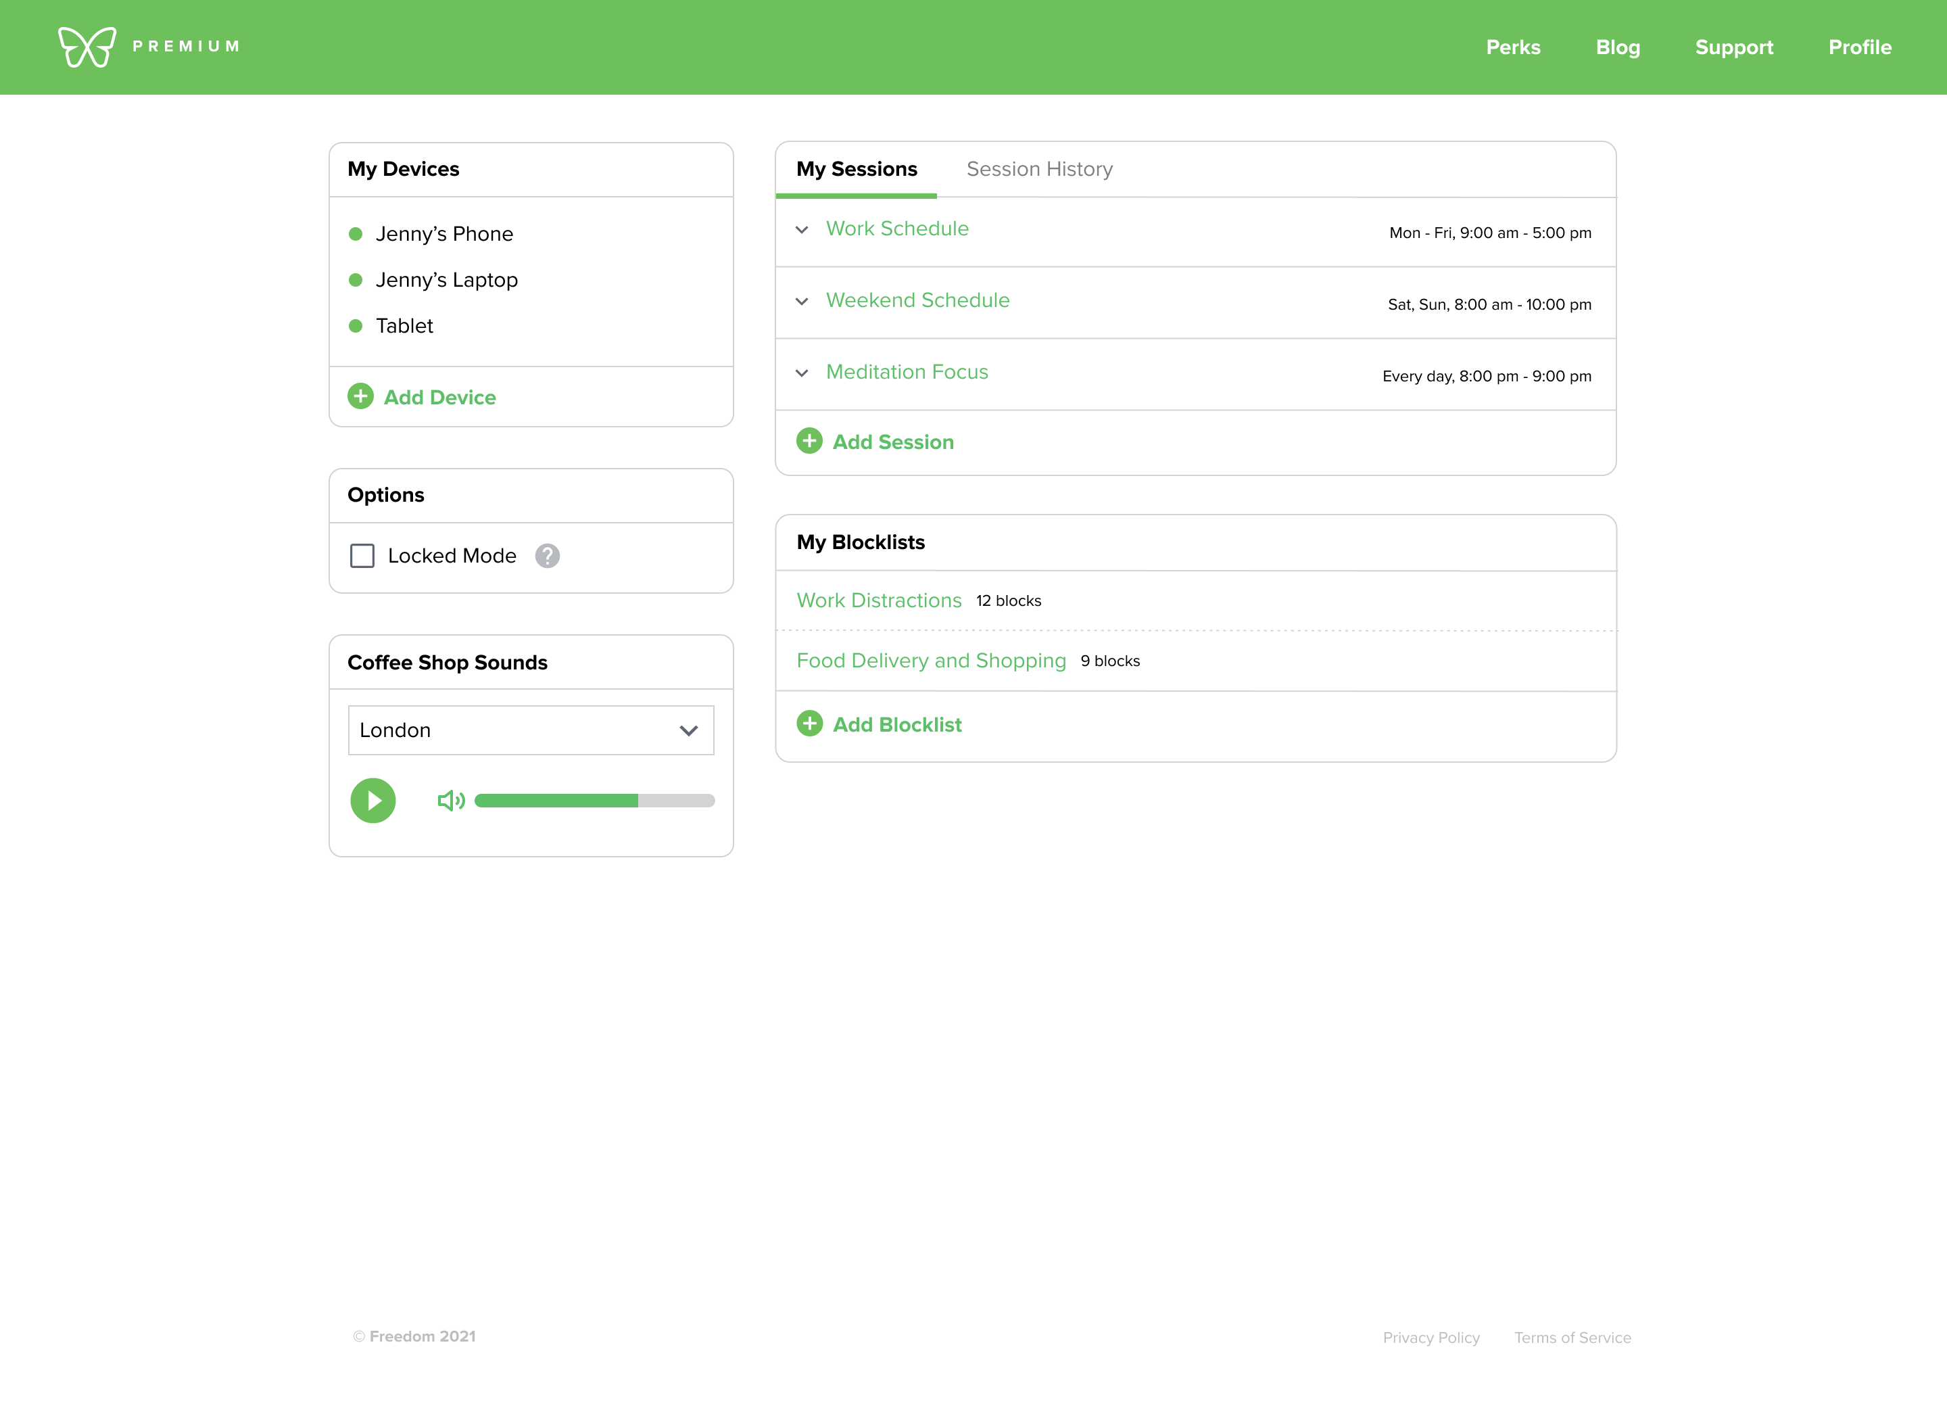The height and width of the screenshot is (1420, 1947).
Task: Open the Work Distractions blocklist
Action: (x=878, y=600)
